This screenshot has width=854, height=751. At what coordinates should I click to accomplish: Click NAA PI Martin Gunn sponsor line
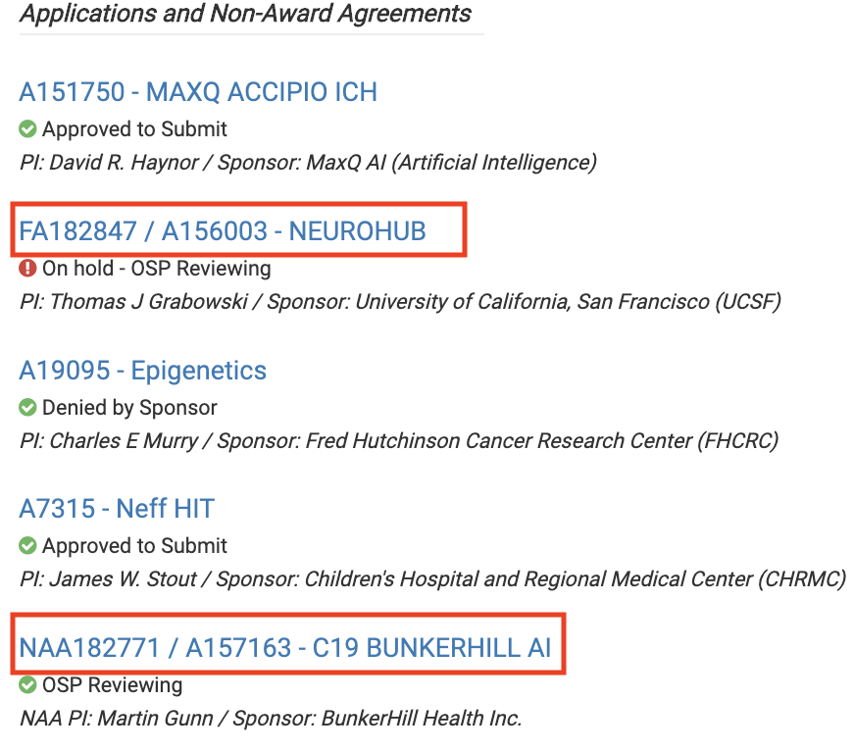click(x=271, y=719)
